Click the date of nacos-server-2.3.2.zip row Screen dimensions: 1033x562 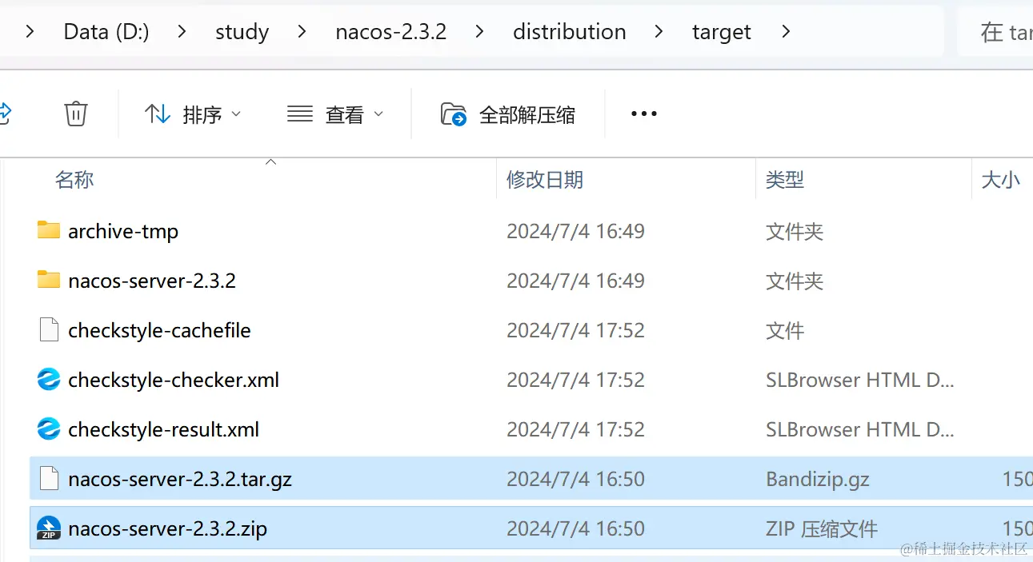[x=575, y=529]
